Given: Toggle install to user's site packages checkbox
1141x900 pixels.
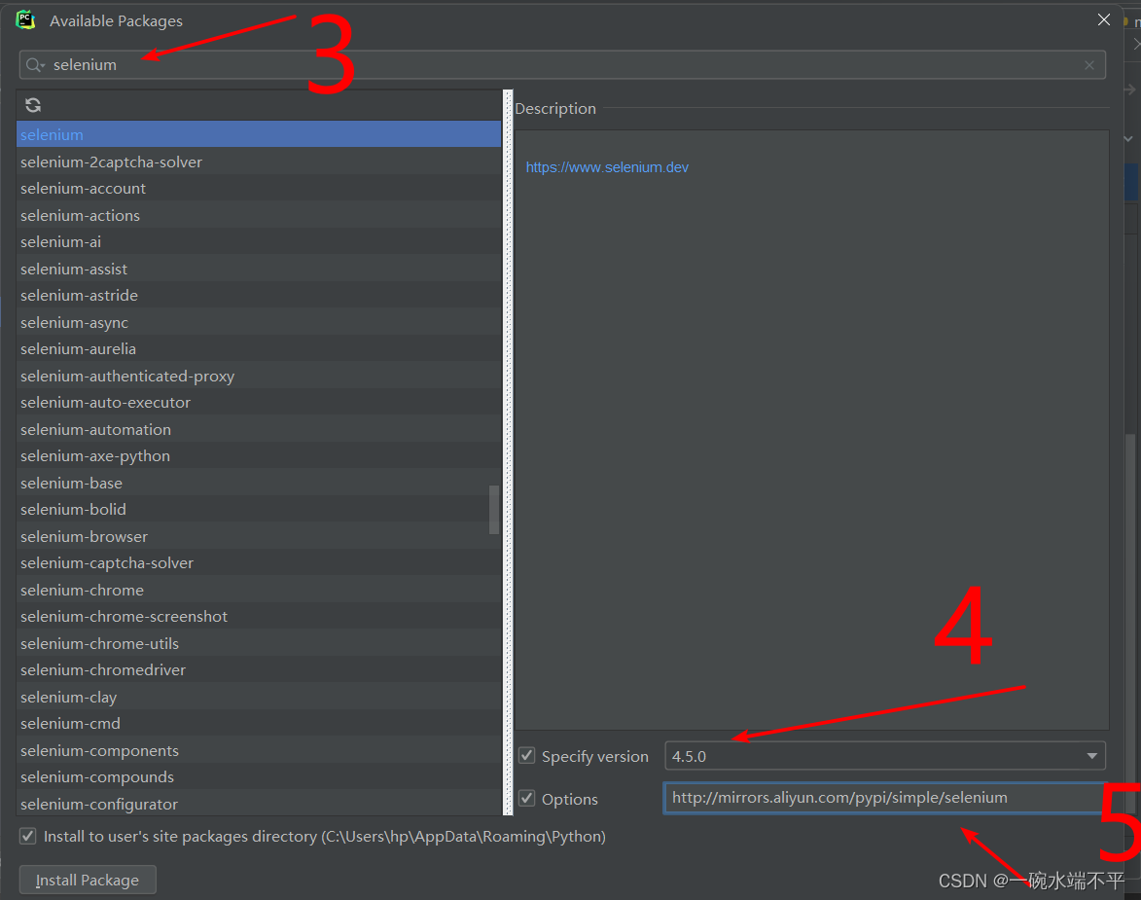Looking at the screenshot, I should pyautogui.click(x=27, y=836).
